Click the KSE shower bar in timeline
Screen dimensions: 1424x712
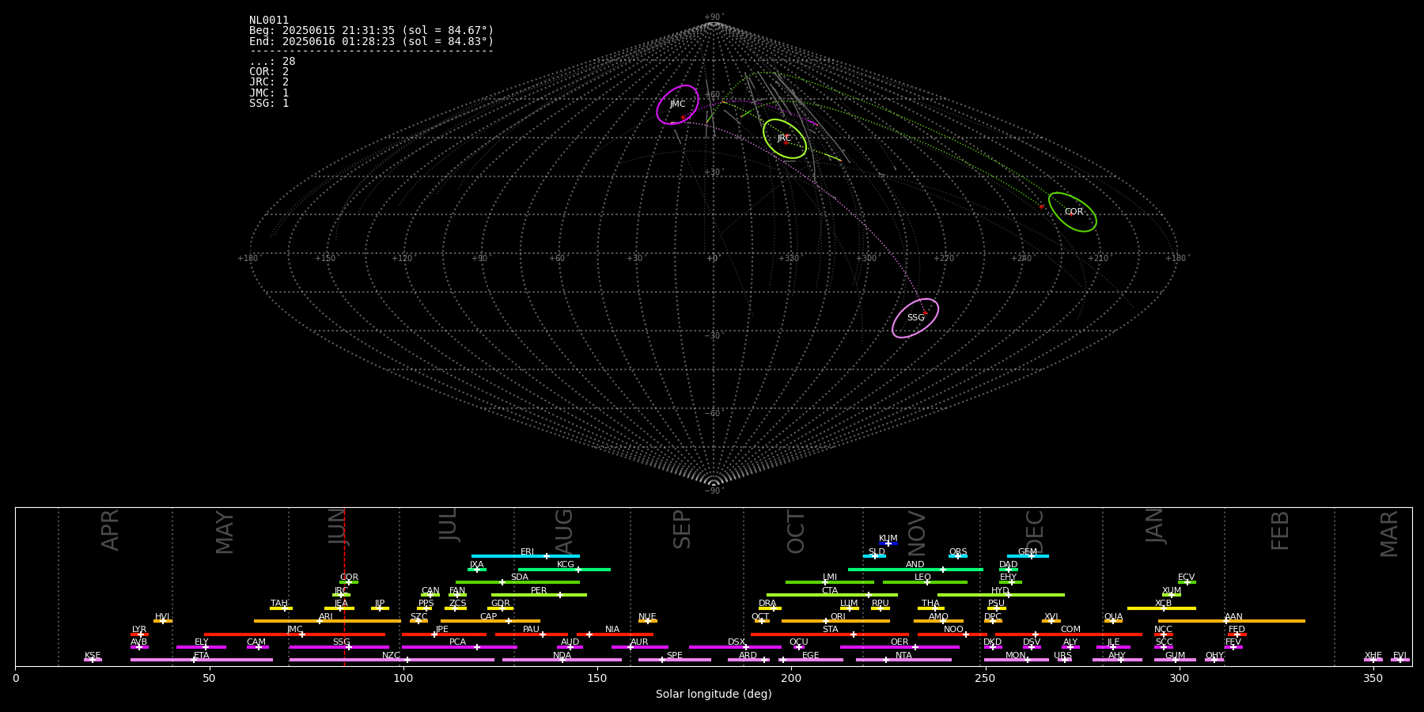[x=93, y=660]
